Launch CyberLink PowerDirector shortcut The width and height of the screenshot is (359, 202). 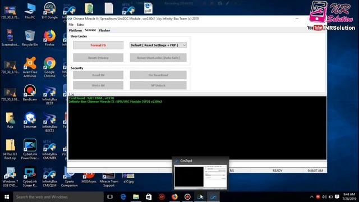click(30, 149)
